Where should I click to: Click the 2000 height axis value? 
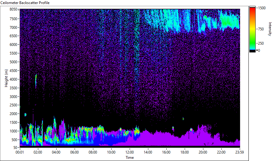point(13,114)
